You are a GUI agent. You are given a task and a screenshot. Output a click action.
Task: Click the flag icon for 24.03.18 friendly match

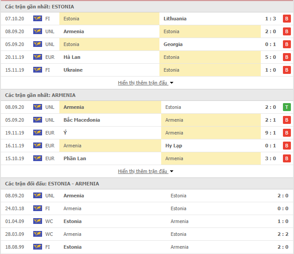pyautogui.click(x=38, y=208)
